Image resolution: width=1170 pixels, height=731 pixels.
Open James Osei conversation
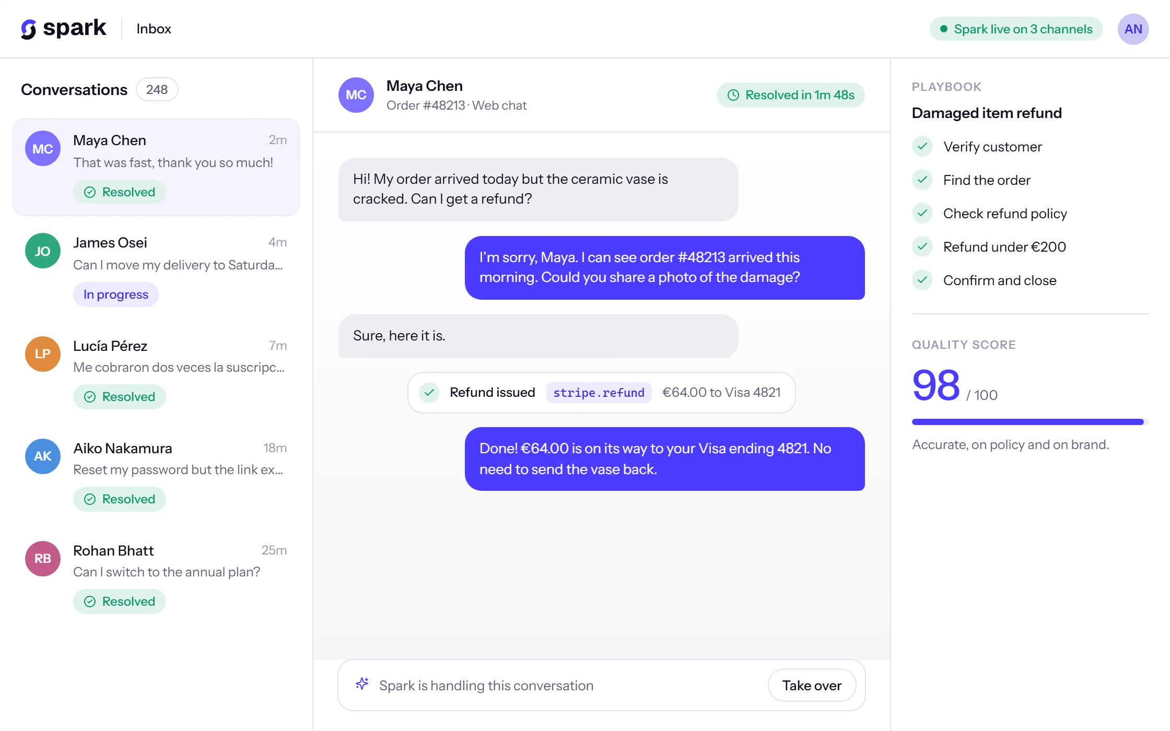(156, 270)
